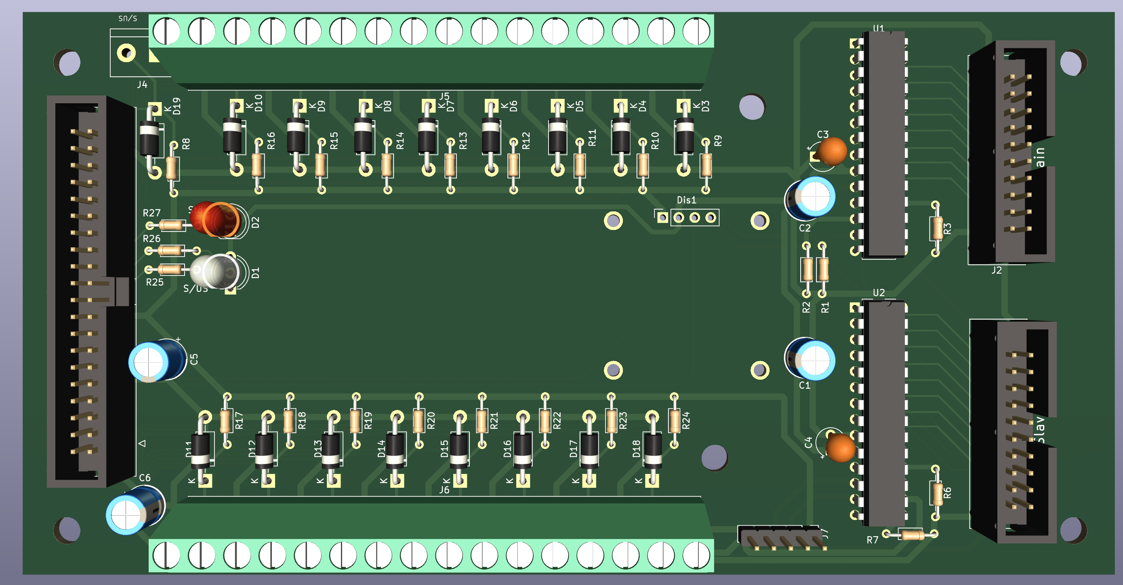This screenshot has height=585, width=1123.
Task: Click the D14 diode
Action: (395, 451)
